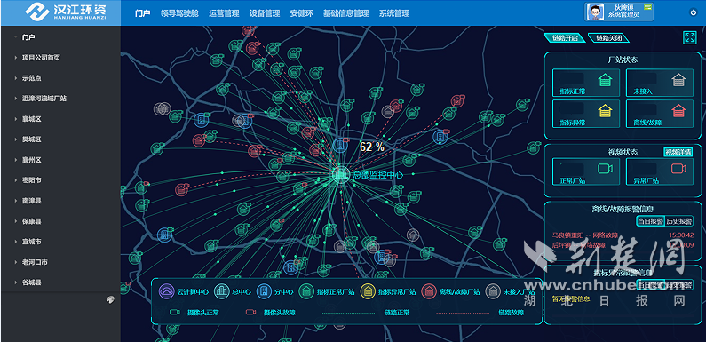Click the gray 未接入 station status tile
The height and width of the screenshot is (342, 706).
[660, 83]
